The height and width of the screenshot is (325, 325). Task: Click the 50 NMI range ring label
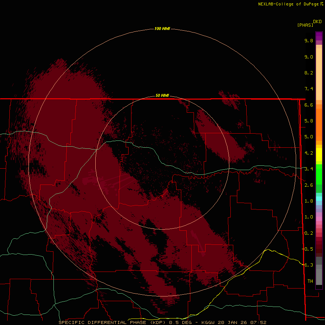pos(162,95)
